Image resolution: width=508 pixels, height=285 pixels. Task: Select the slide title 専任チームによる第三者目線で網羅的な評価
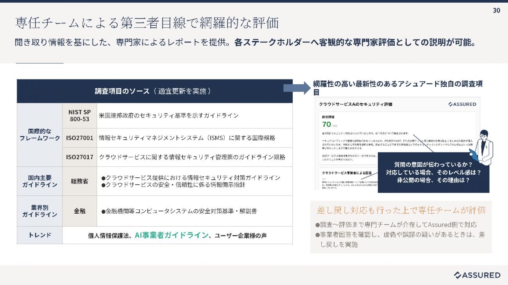click(147, 23)
